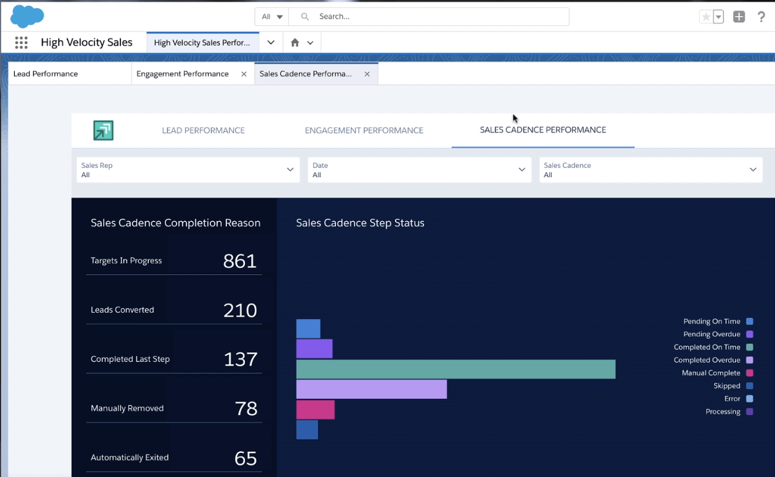The height and width of the screenshot is (477, 775).
Task: Click the Completed Last Step 137 value
Action: [240, 359]
